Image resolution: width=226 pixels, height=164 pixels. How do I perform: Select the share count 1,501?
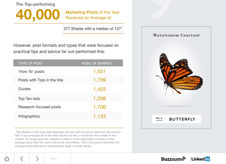tap(99, 72)
